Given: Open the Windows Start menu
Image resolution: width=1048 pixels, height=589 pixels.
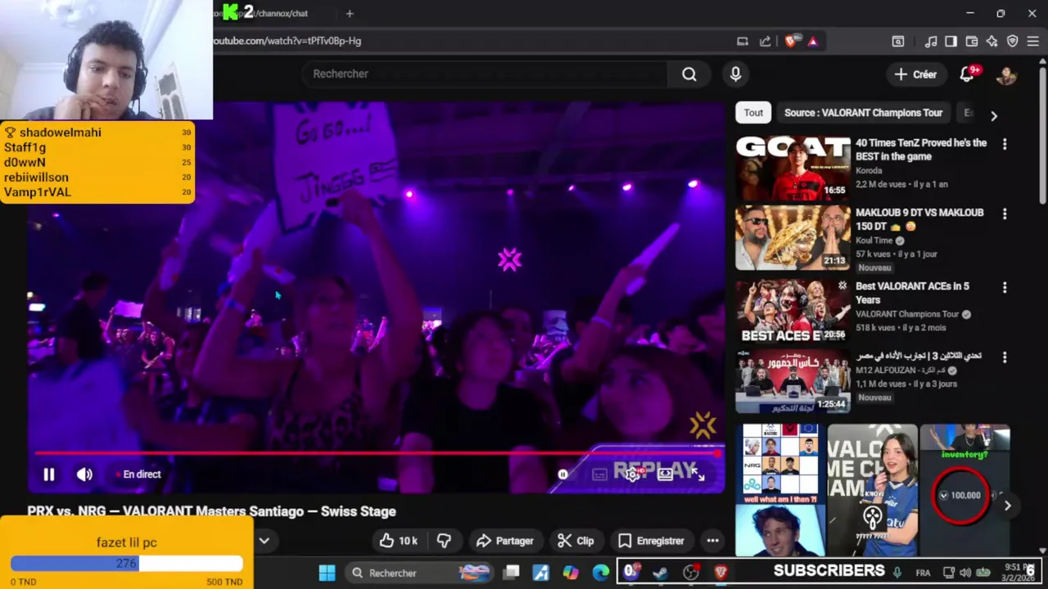Looking at the screenshot, I should click(327, 573).
